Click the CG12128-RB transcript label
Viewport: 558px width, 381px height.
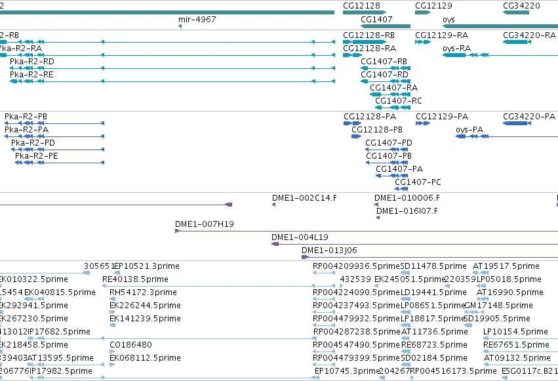369,35
